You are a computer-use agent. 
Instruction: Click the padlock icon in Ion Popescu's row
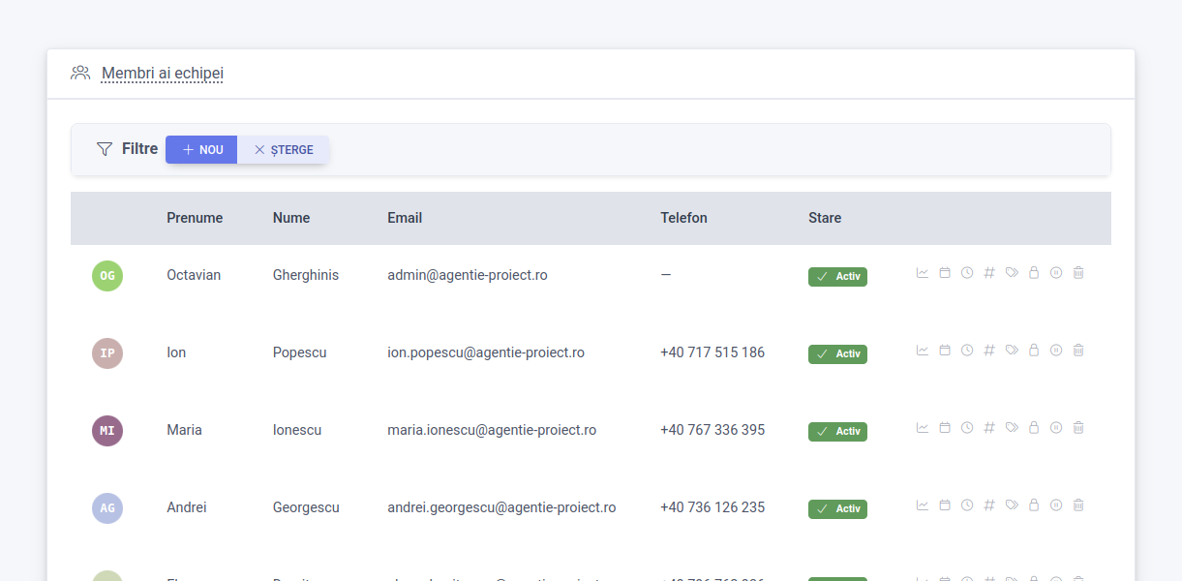point(1034,351)
